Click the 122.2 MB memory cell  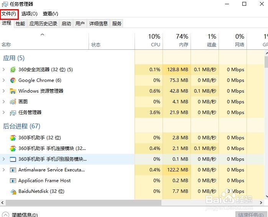[x=177, y=170]
